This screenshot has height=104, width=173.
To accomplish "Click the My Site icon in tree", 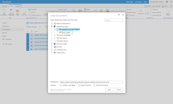I will (x=55, y=47).
